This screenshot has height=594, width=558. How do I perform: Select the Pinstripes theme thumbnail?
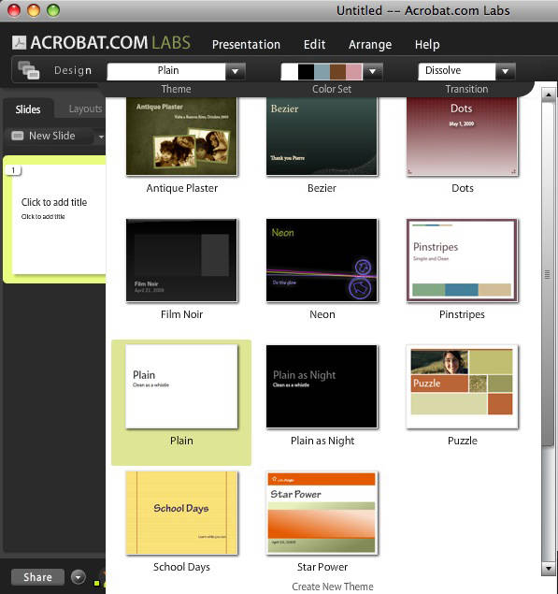[462, 260]
